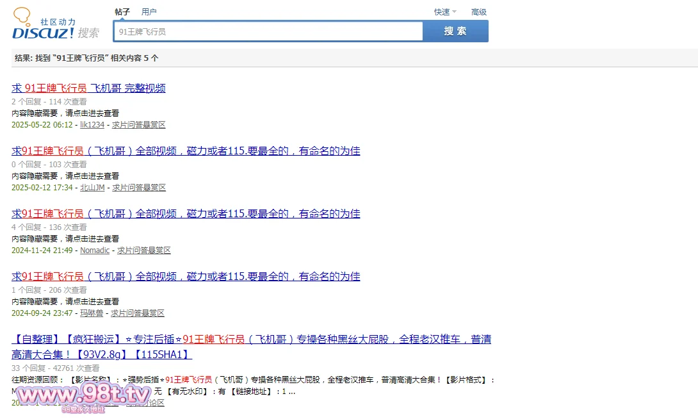The image size is (698, 419).
Task: View author profile Nomadic
Action: click(x=95, y=251)
